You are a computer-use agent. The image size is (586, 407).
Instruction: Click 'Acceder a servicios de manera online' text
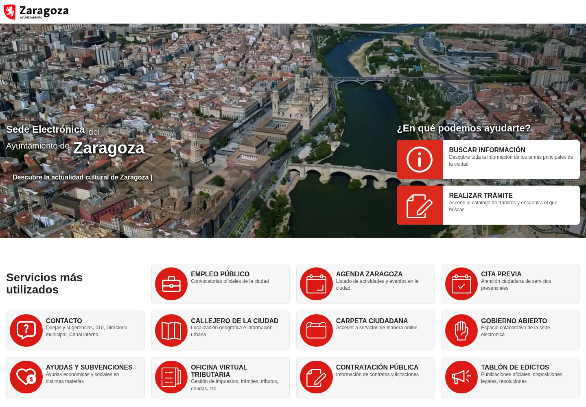coord(377,328)
